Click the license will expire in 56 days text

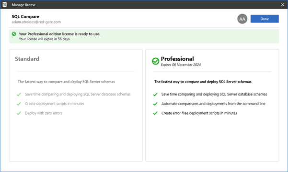click(45, 39)
